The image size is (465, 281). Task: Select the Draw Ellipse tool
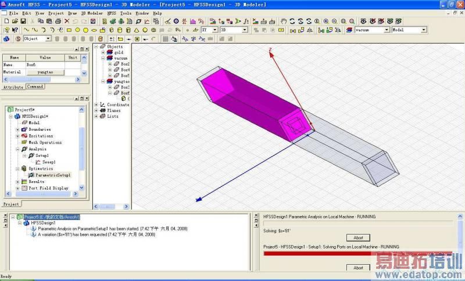coord(94,30)
